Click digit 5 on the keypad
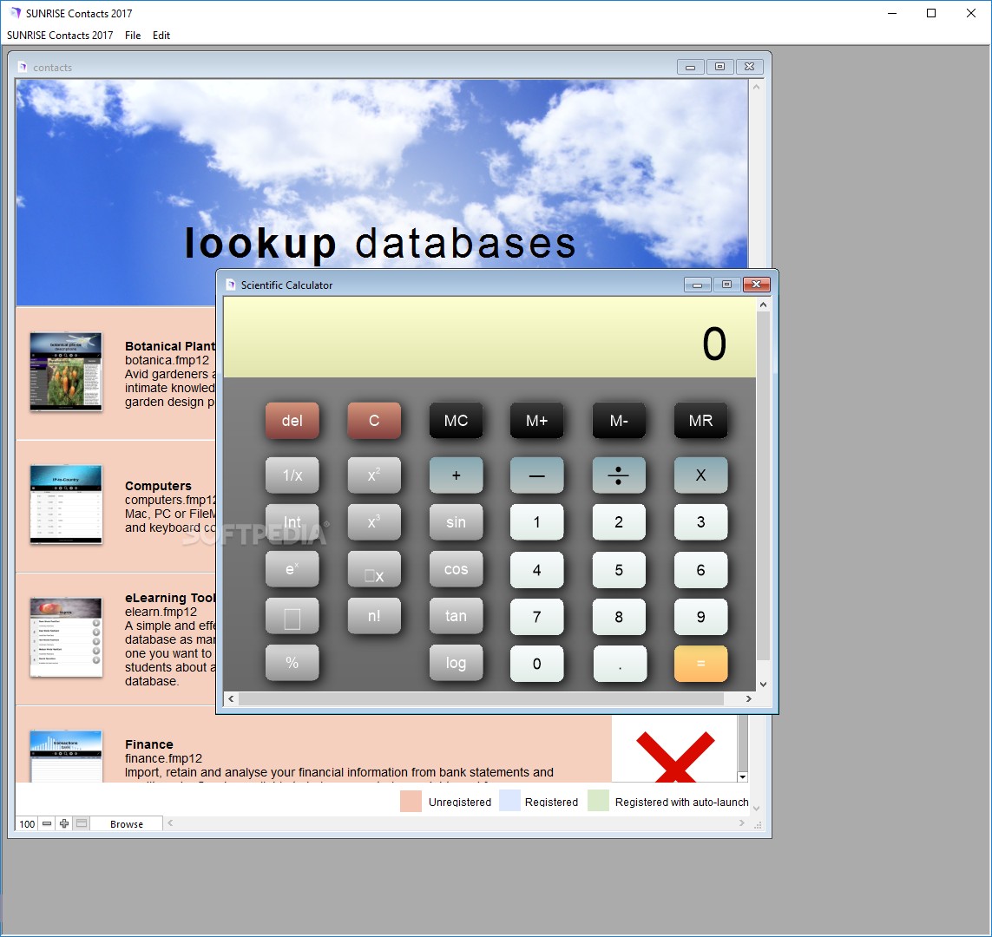Viewport: 992px width, 937px height. click(x=619, y=570)
